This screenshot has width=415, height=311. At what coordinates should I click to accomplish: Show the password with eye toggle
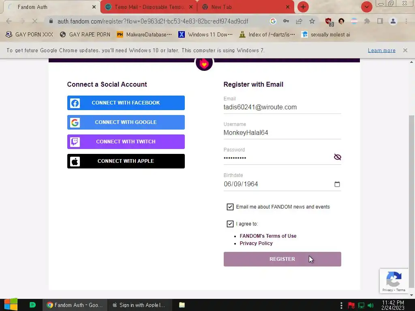pyautogui.click(x=338, y=157)
